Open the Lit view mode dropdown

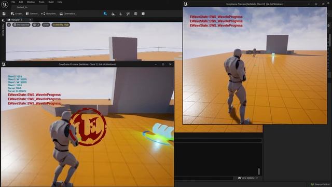36,25
